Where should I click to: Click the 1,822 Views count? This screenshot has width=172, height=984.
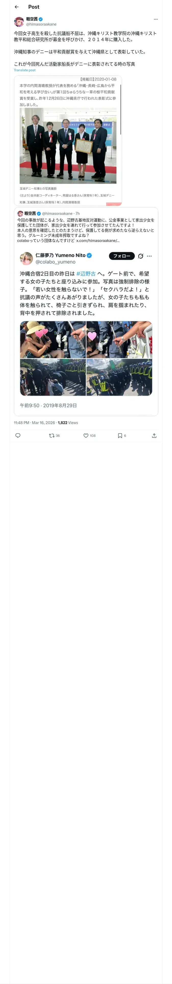(x=68, y=423)
